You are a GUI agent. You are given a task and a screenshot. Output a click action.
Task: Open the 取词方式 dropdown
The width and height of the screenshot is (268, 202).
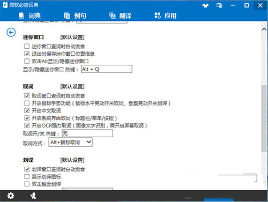click(x=70, y=142)
